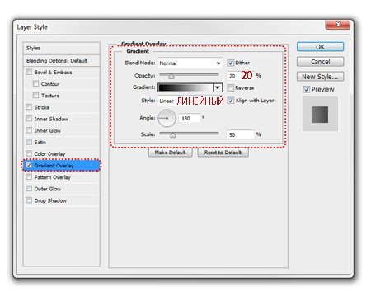Click the Angle value field
Viewport: 371px width, 301px height.
(190, 118)
